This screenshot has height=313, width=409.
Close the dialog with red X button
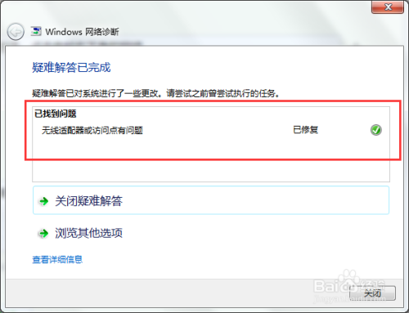pos(388,7)
